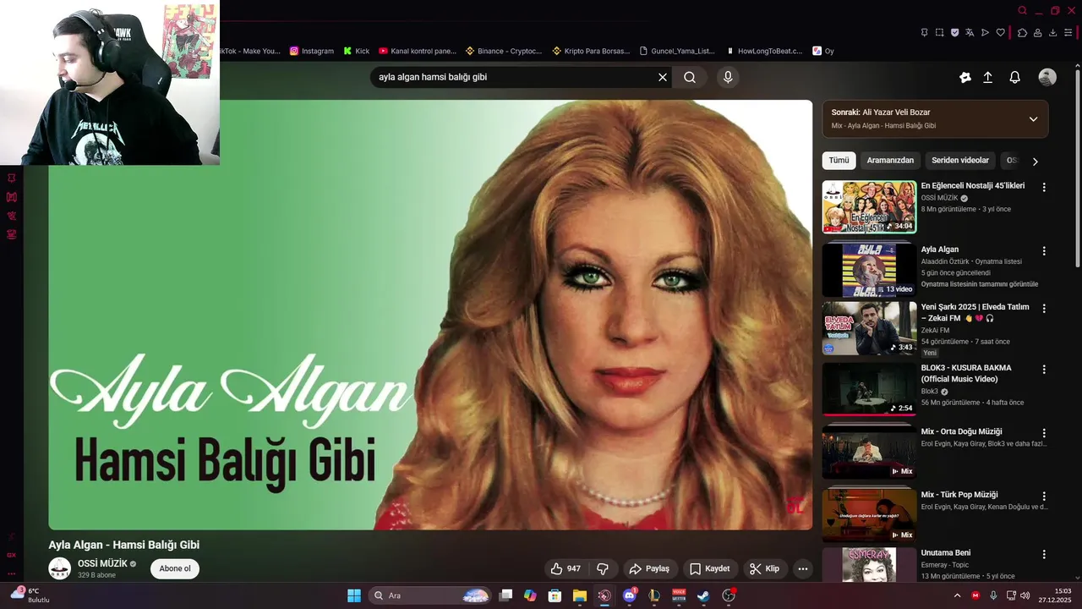Open the page translate icon

coord(970,32)
